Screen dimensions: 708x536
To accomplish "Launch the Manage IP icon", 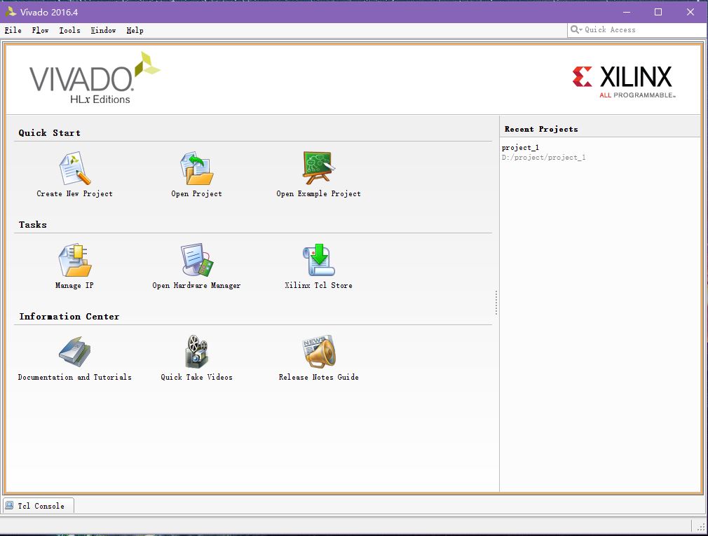I will pos(74,261).
